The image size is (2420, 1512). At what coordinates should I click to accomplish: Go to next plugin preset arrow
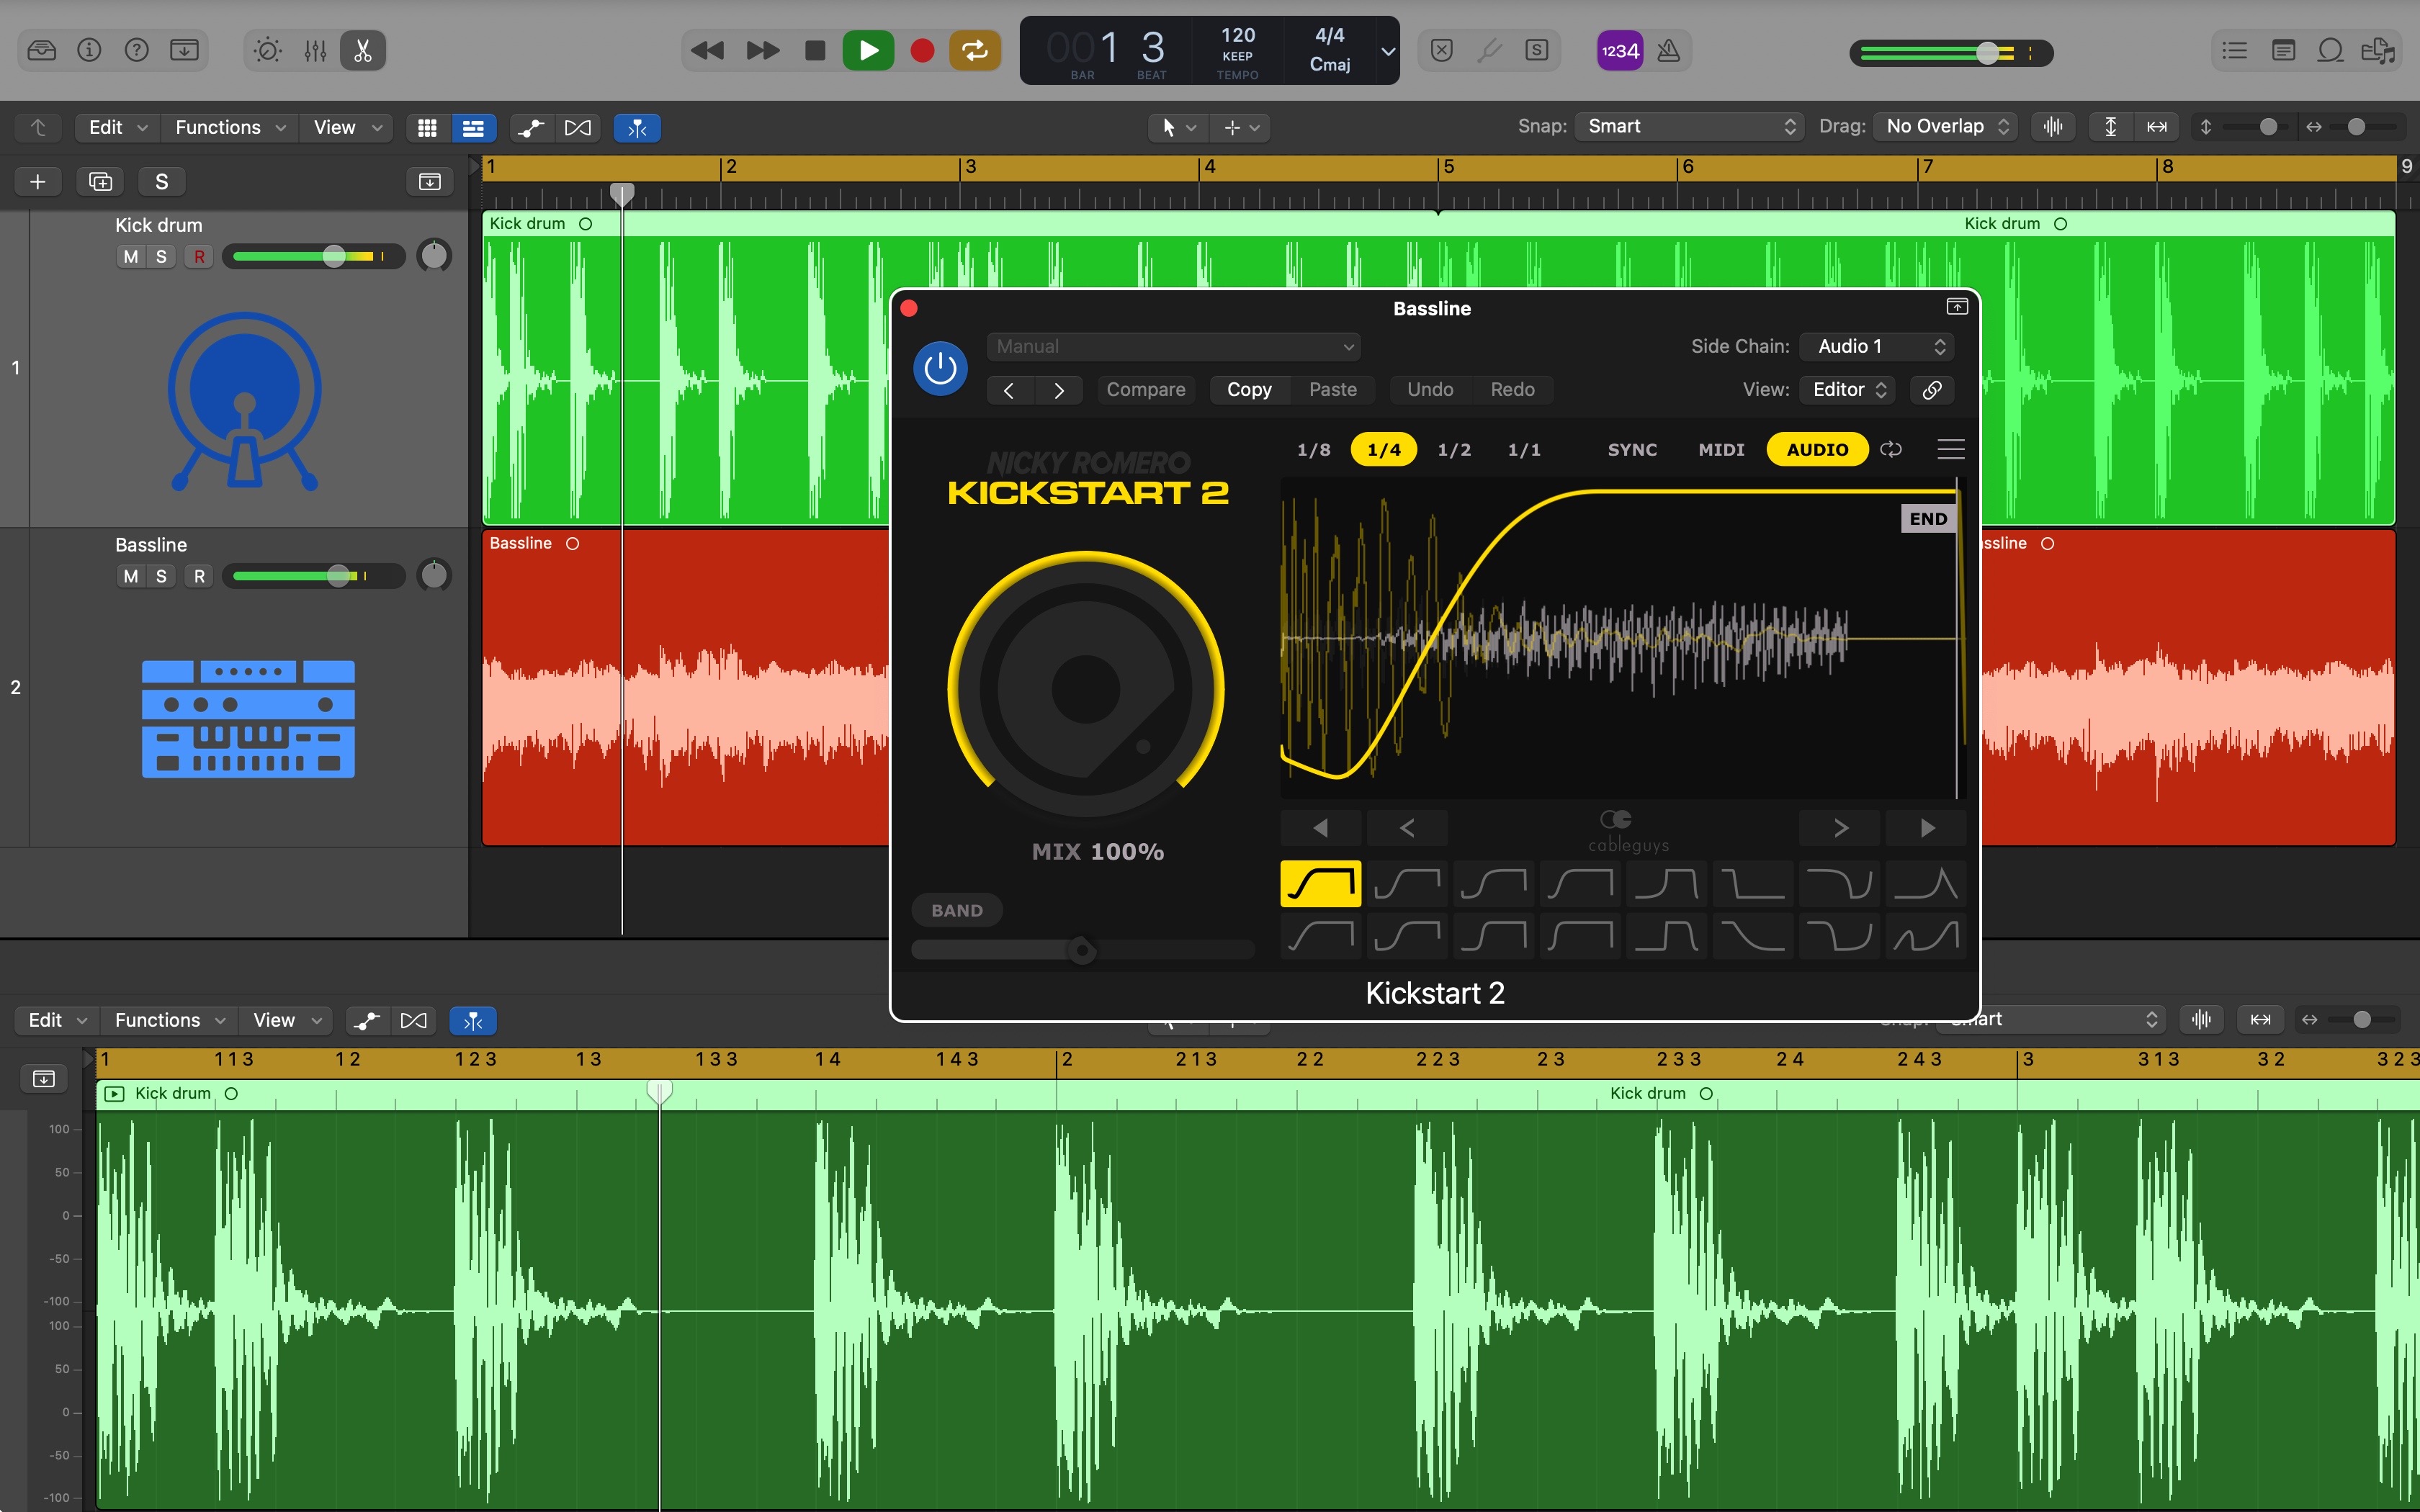tap(1059, 390)
